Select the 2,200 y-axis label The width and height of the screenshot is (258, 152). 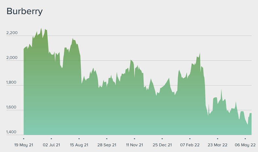[x=12, y=33]
